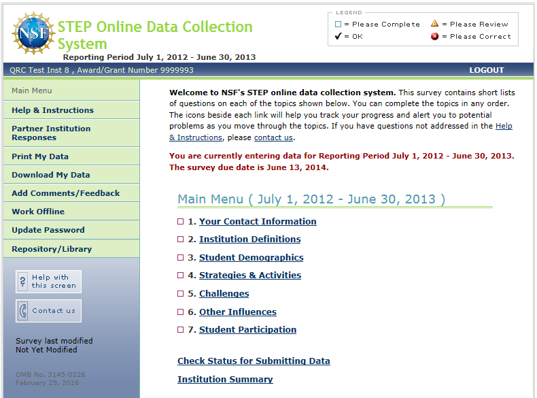Click status box beside Other Influences
Screen dimensions: 537x398
click(181, 312)
